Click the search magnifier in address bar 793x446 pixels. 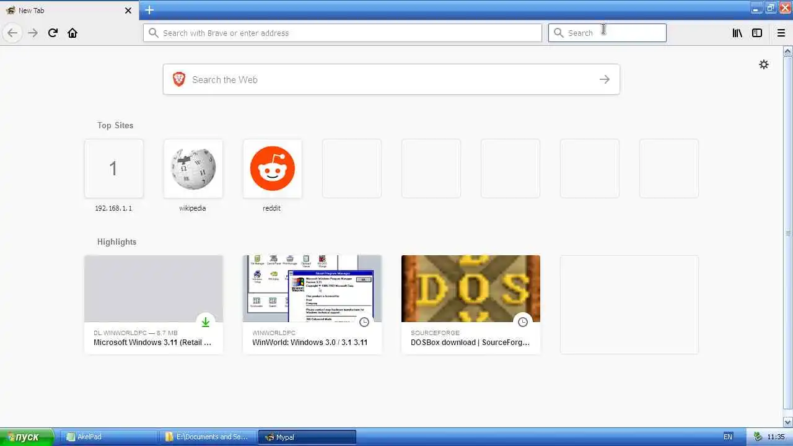(153, 33)
